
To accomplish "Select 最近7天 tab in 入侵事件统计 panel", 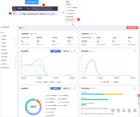I will pos(56,88).
